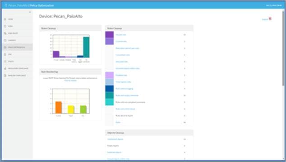
Task: Click the Device: Pecan_PaloAlto heading
Action: click(61, 16)
